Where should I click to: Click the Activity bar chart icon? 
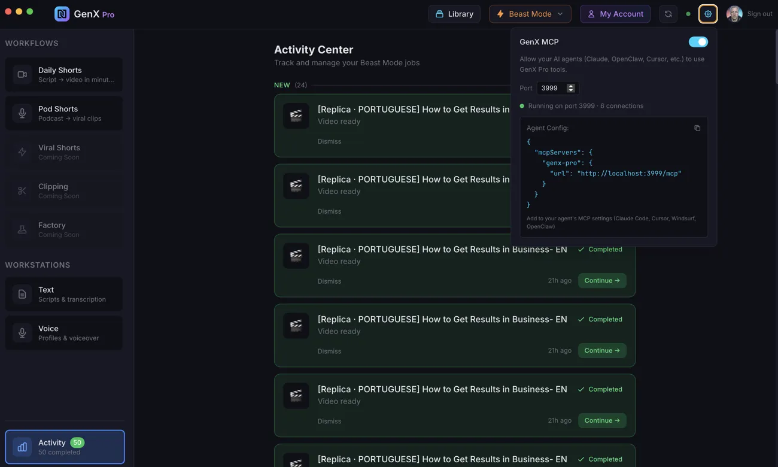click(22, 447)
